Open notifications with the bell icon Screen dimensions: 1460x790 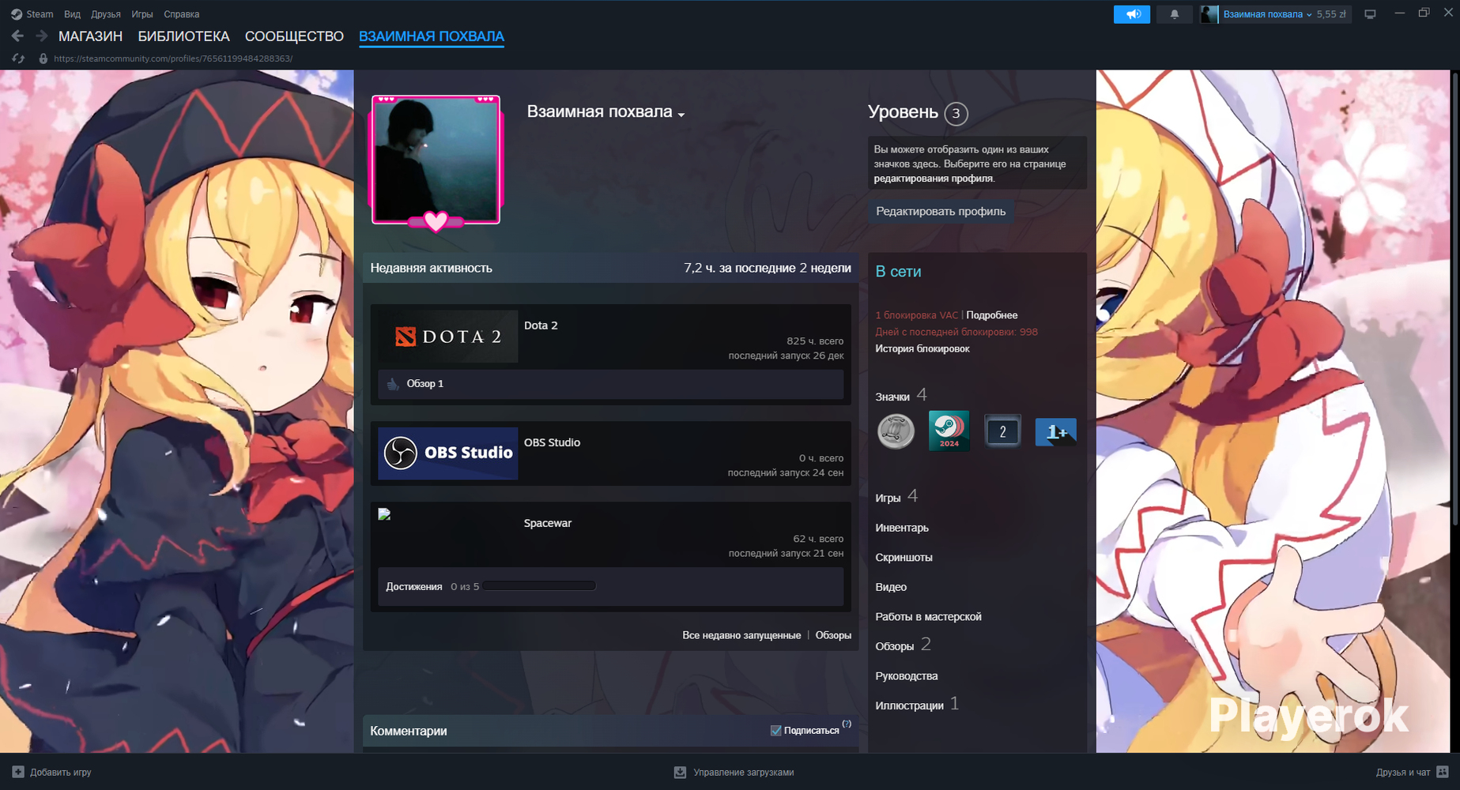1175,14
